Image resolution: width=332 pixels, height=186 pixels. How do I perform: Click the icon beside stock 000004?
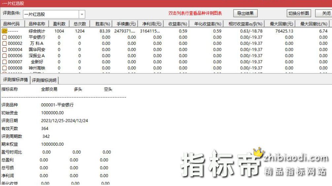click(x=4, y=50)
